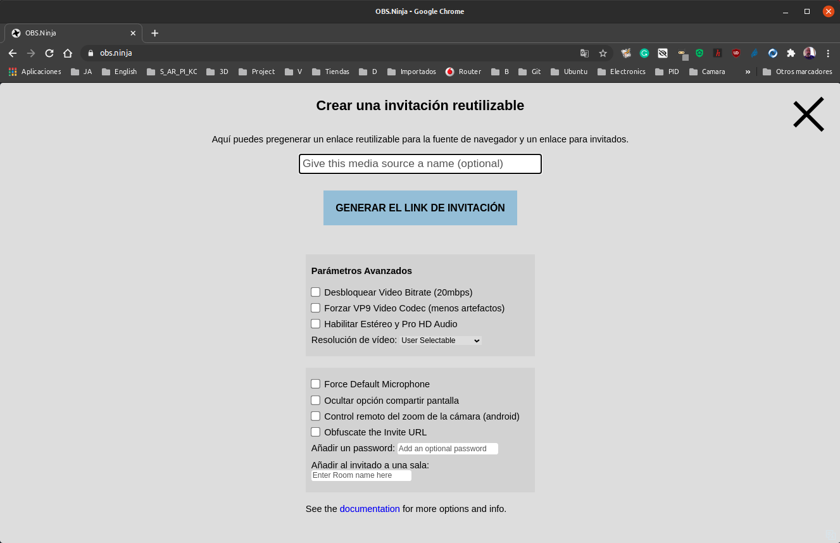Reload the obs.ninja page

(x=49, y=53)
